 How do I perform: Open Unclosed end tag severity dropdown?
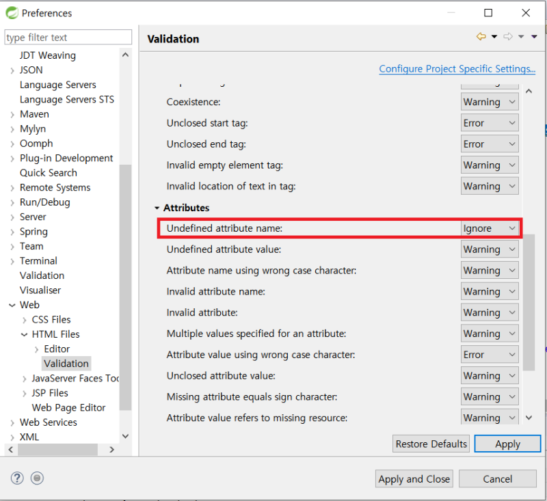490,144
